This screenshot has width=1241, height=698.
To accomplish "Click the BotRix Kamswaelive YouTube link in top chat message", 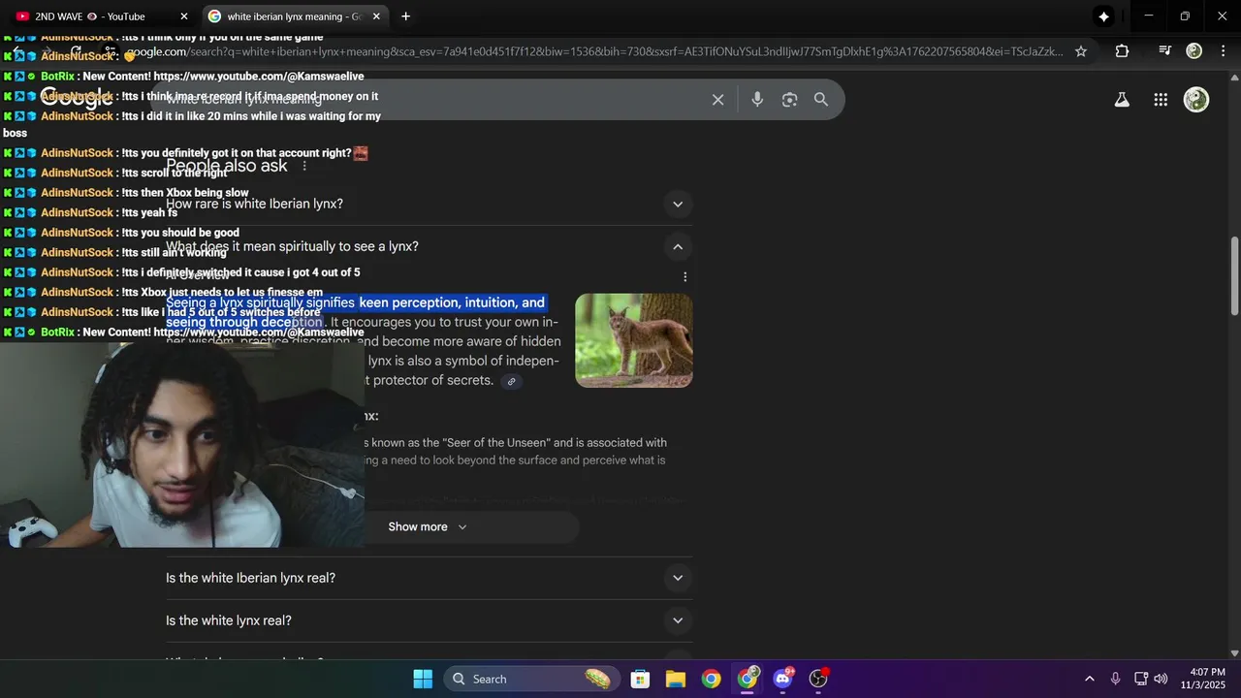I will 259,77.
